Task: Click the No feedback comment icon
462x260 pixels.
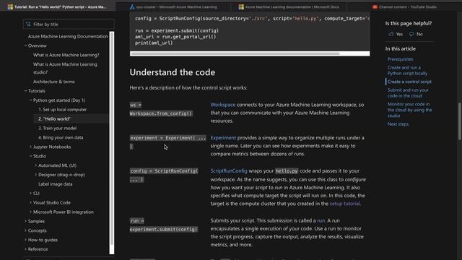Action: [x=411, y=34]
